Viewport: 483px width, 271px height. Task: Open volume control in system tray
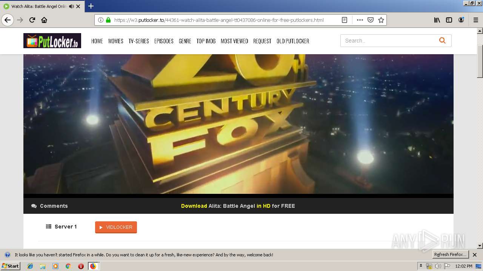pyautogui.click(x=438, y=266)
